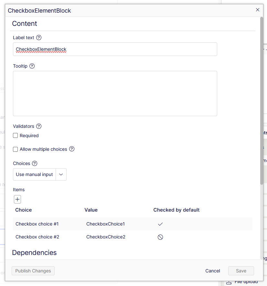Click the Cancel button
The height and width of the screenshot is (286, 267).
coord(212,271)
